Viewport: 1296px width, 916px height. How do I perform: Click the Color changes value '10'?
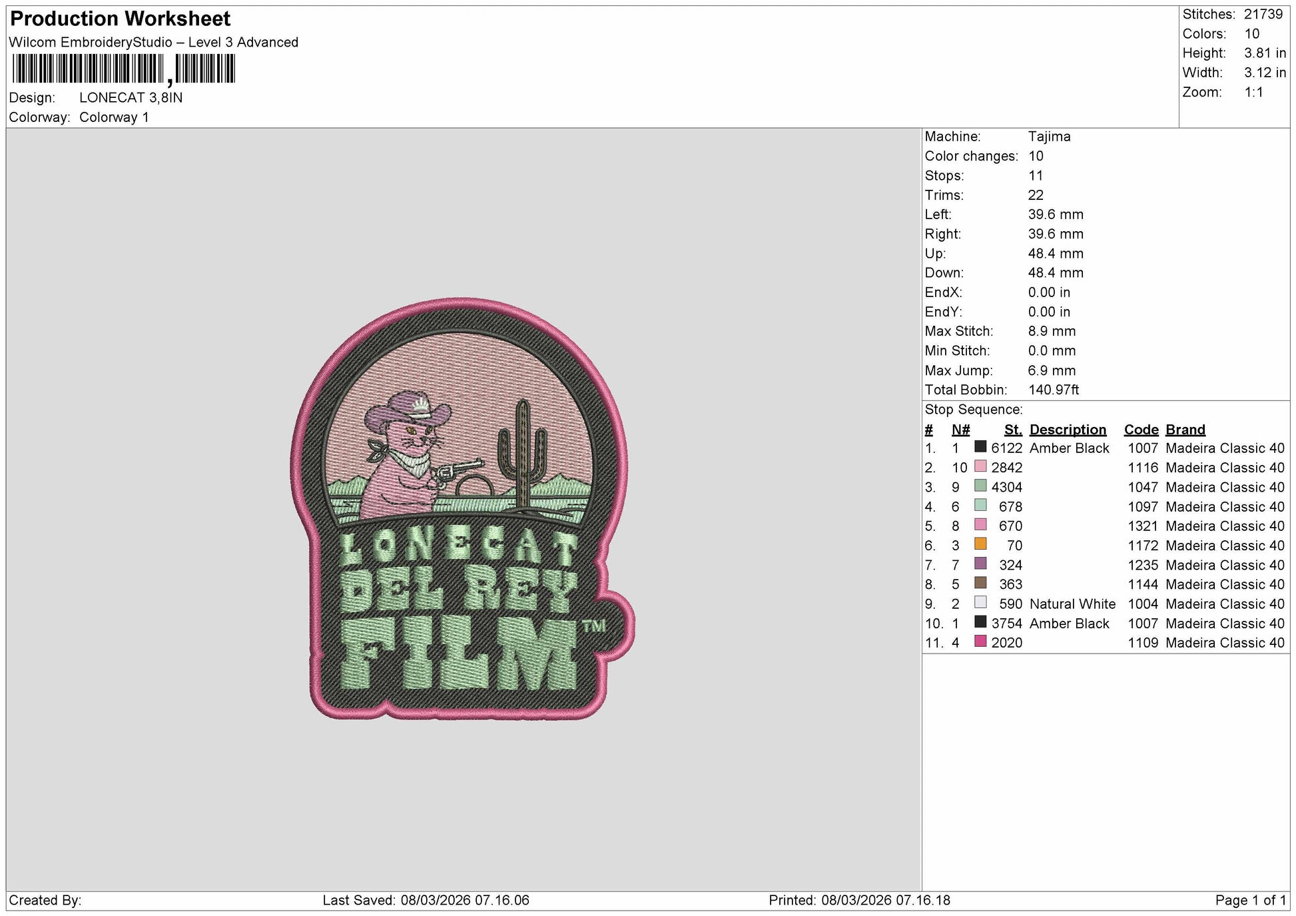(x=1036, y=156)
